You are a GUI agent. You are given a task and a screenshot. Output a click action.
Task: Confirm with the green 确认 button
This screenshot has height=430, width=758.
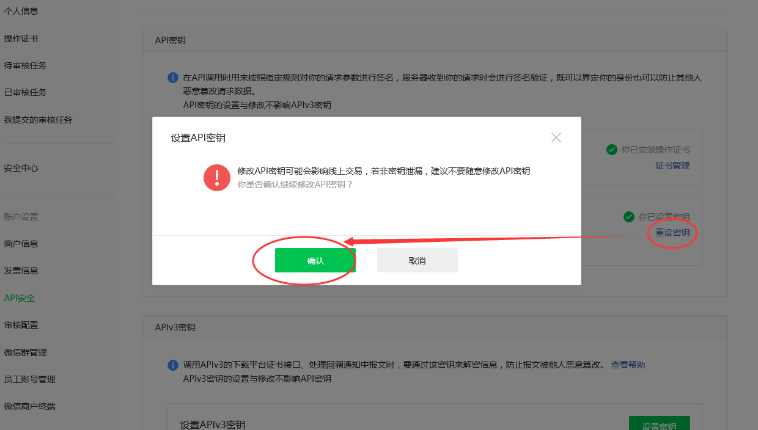[315, 260]
